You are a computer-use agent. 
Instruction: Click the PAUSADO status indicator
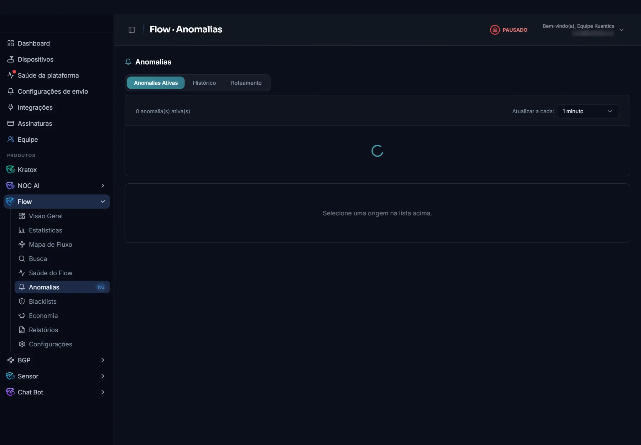tap(509, 30)
